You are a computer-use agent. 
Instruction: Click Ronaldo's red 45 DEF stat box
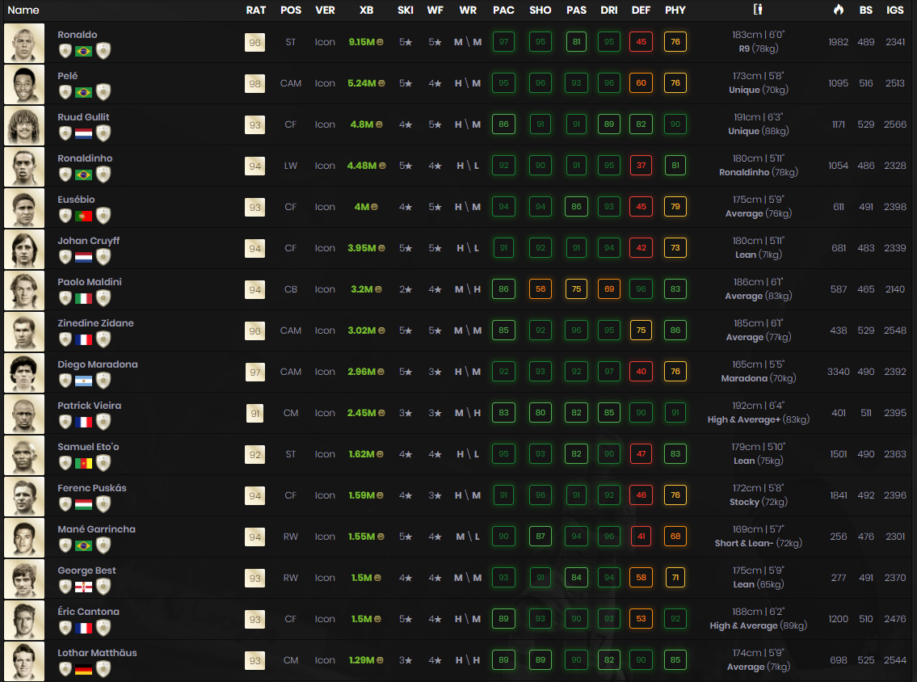[641, 42]
